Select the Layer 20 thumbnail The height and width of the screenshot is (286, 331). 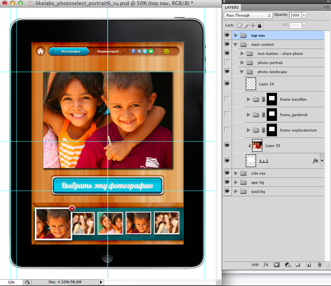click(257, 145)
